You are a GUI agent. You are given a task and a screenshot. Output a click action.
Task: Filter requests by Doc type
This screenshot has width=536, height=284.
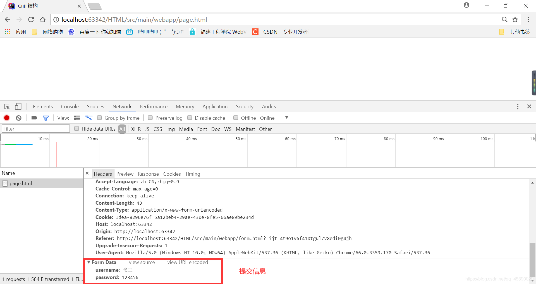[216, 129]
